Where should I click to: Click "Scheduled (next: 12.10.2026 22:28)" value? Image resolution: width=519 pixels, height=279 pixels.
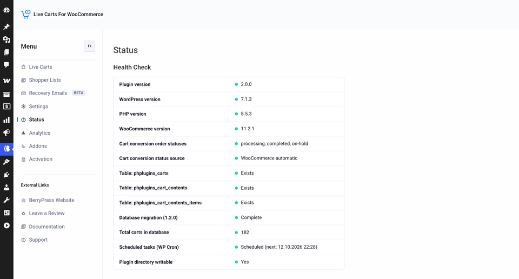(x=279, y=247)
